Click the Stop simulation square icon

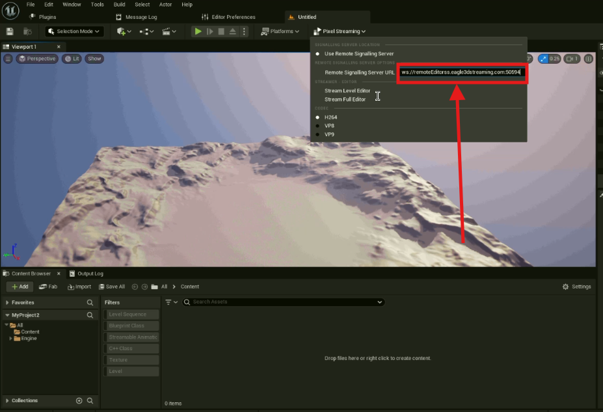221,31
